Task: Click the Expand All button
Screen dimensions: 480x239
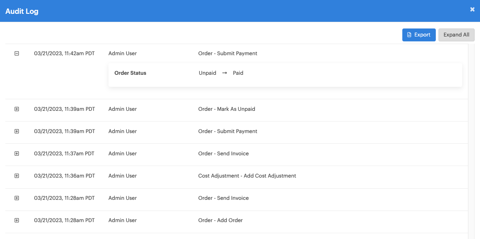Action: [x=456, y=35]
